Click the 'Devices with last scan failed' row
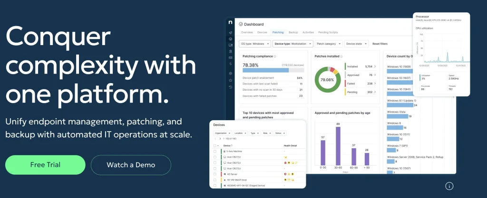 [273, 84]
